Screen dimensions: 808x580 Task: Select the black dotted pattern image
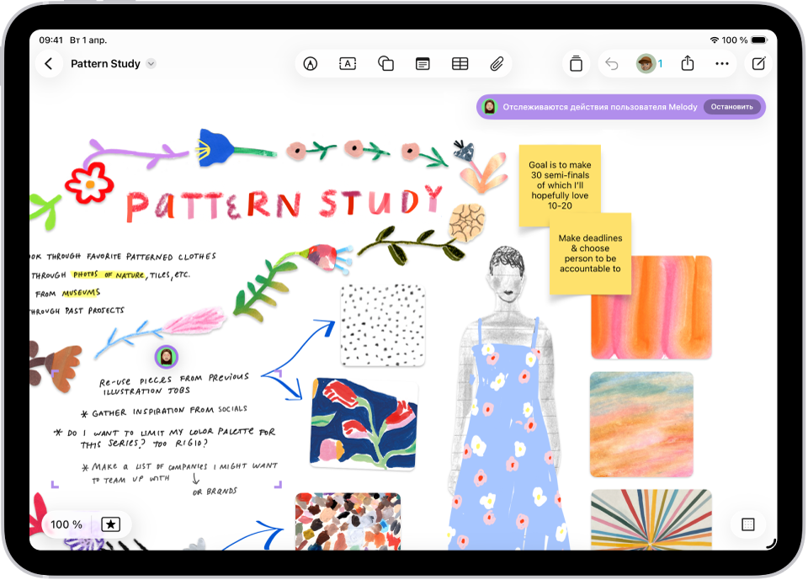pyautogui.click(x=382, y=324)
